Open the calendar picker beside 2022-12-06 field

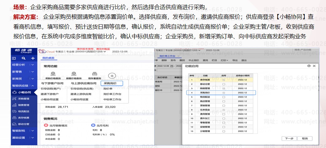point(171,66)
